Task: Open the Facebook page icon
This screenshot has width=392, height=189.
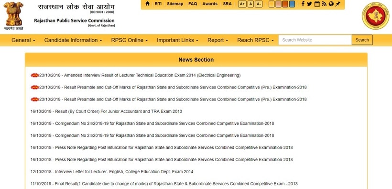Action: [x=303, y=4]
